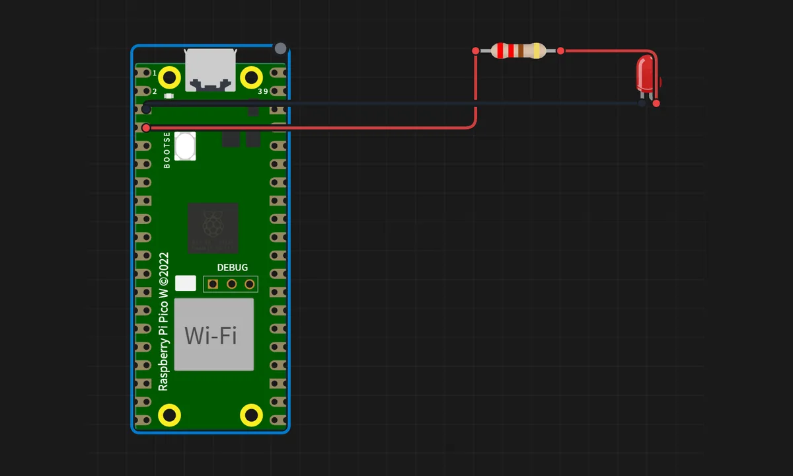This screenshot has height=476, width=793.
Task: Click the Wi-Fi module on the Pico board
Action: pos(214,335)
